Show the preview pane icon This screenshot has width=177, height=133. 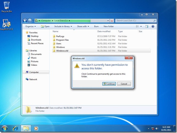point(147,26)
